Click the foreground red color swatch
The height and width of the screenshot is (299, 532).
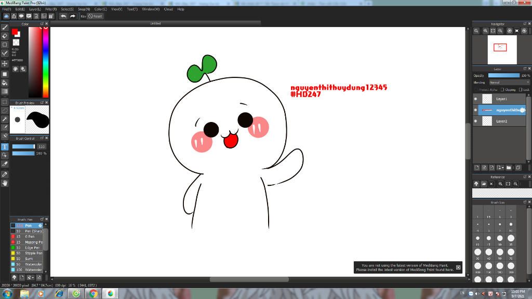click(x=15, y=32)
